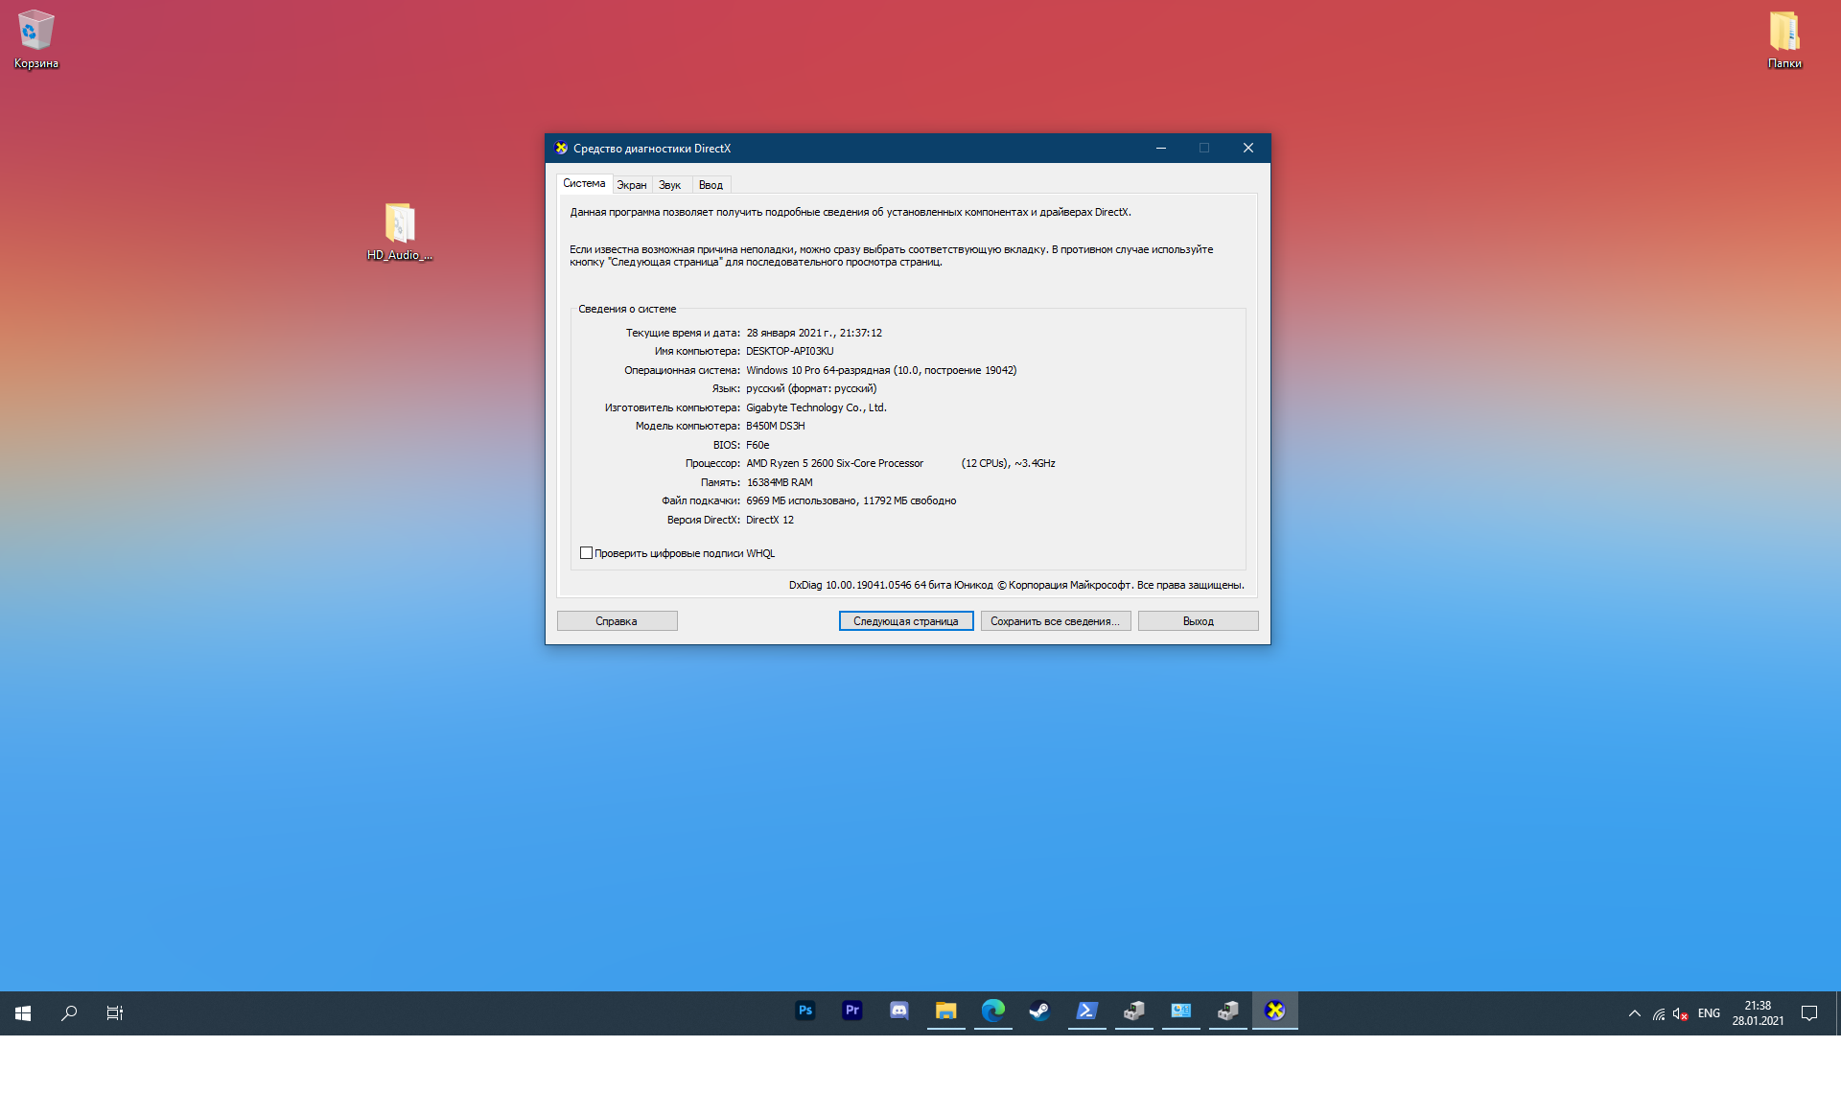Switch to PowerShell in the taskbar
Image resolution: width=1841 pixels, height=1093 pixels.
click(1087, 1011)
